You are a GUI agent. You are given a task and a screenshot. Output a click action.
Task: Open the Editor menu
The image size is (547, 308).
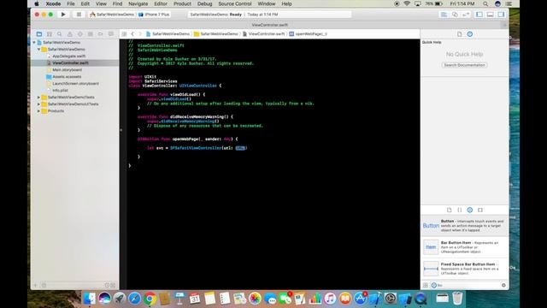tap(161, 3)
